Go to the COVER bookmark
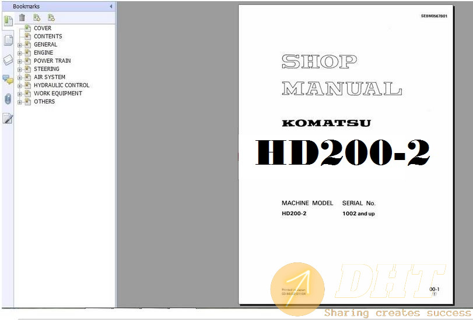 pyautogui.click(x=43, y=29)
